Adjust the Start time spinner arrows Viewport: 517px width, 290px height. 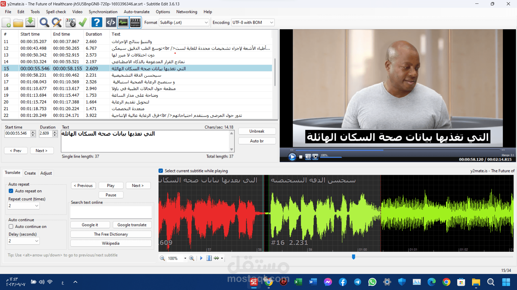tap(33, 133)
